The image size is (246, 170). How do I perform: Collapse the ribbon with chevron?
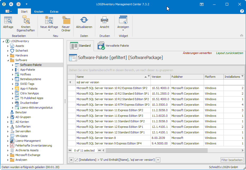(242, 36)
